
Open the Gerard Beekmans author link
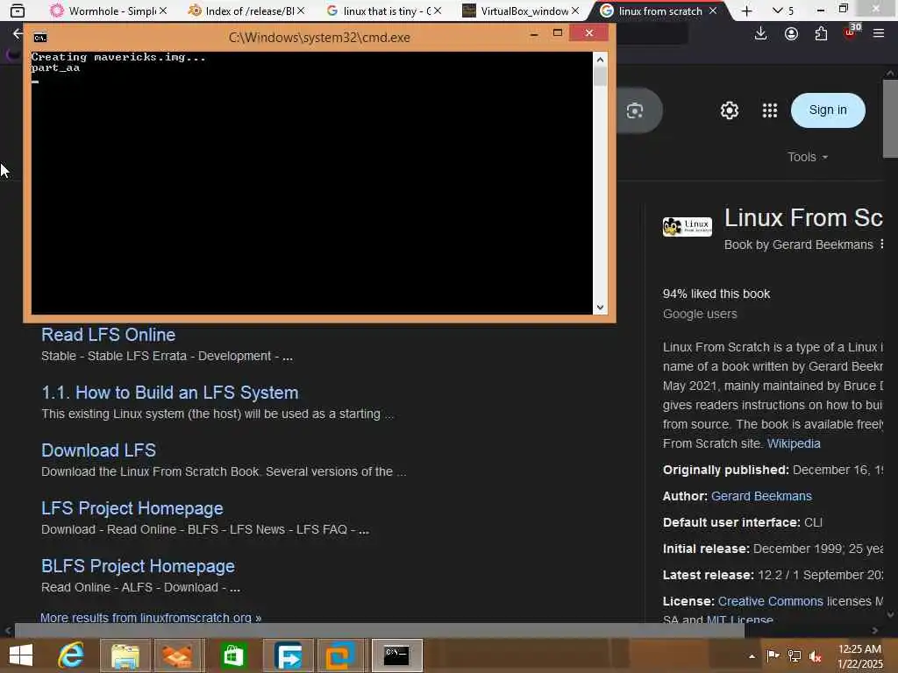click(761, 496)
